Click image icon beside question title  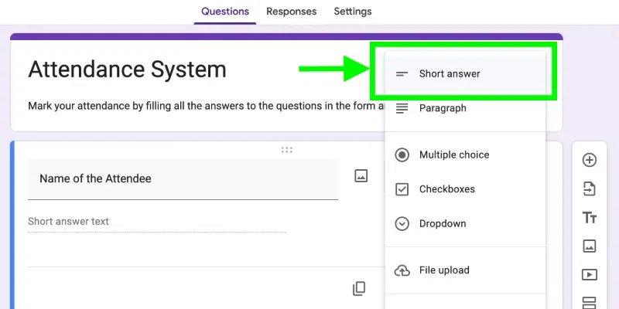pyautogui.click(x=361, y=176)
